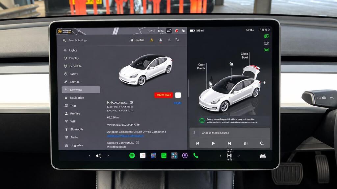Open the app launcher folder icon
Screen dimensions: 337x189
coord(174,156)
